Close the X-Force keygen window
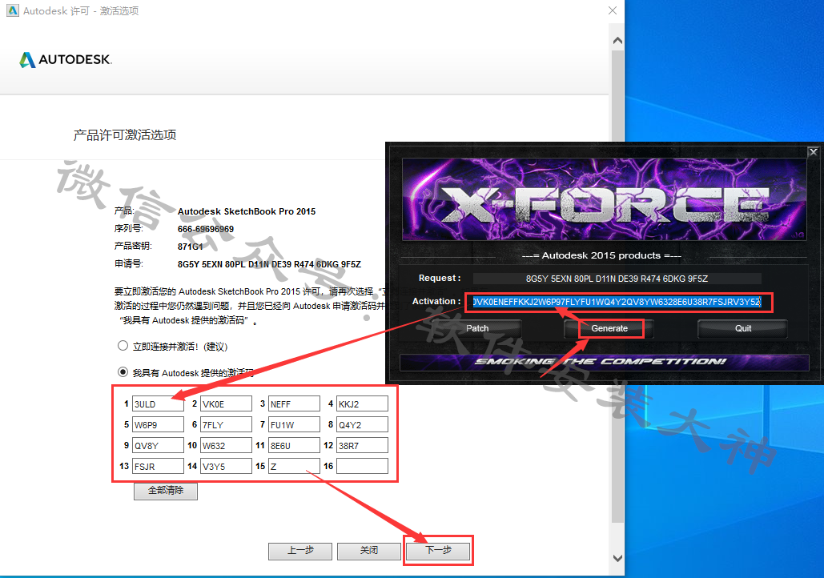This screenshot has height=578, width=824. (x=813, y=152)
